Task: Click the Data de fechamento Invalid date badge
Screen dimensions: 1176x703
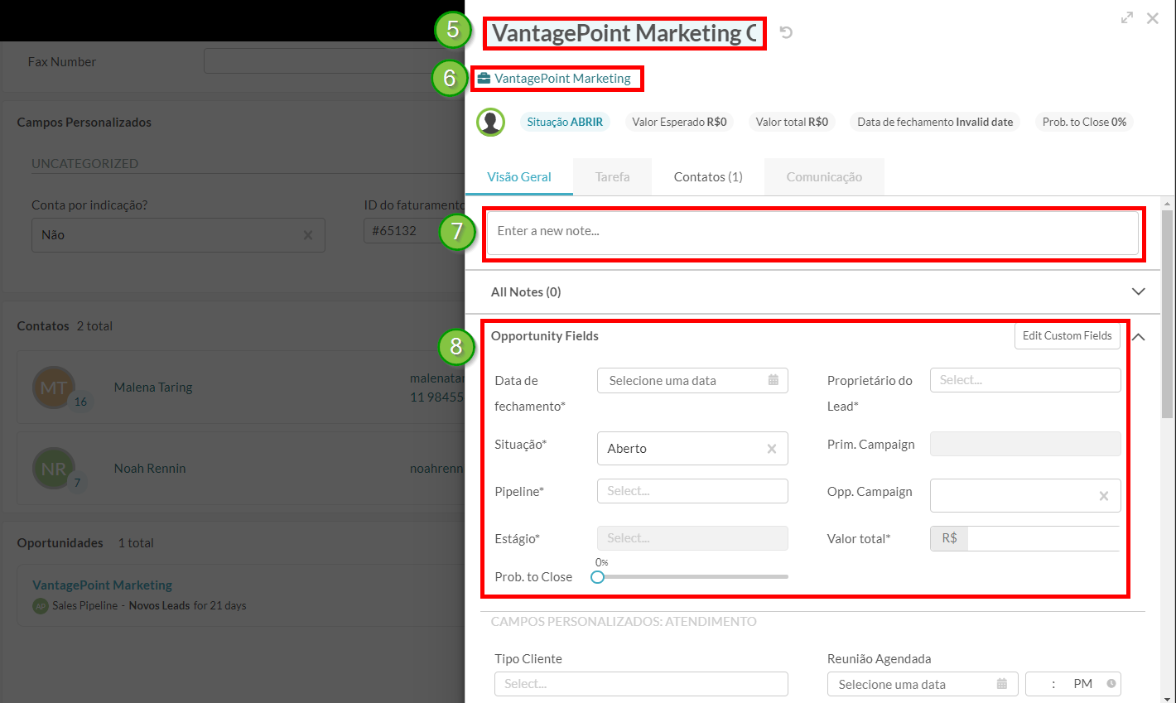Action: tap(935, 122)
